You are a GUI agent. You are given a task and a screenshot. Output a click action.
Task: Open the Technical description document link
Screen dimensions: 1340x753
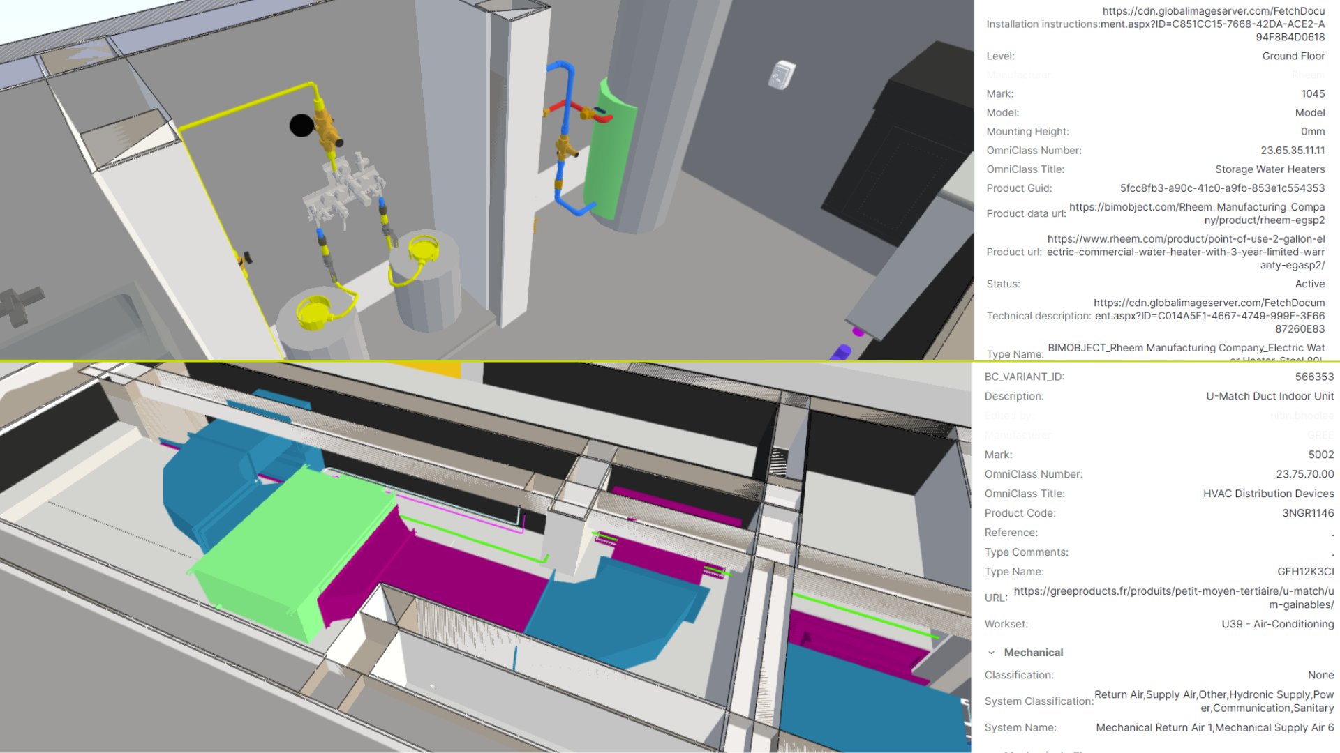pyautogui.click(x=1209, y=316)
